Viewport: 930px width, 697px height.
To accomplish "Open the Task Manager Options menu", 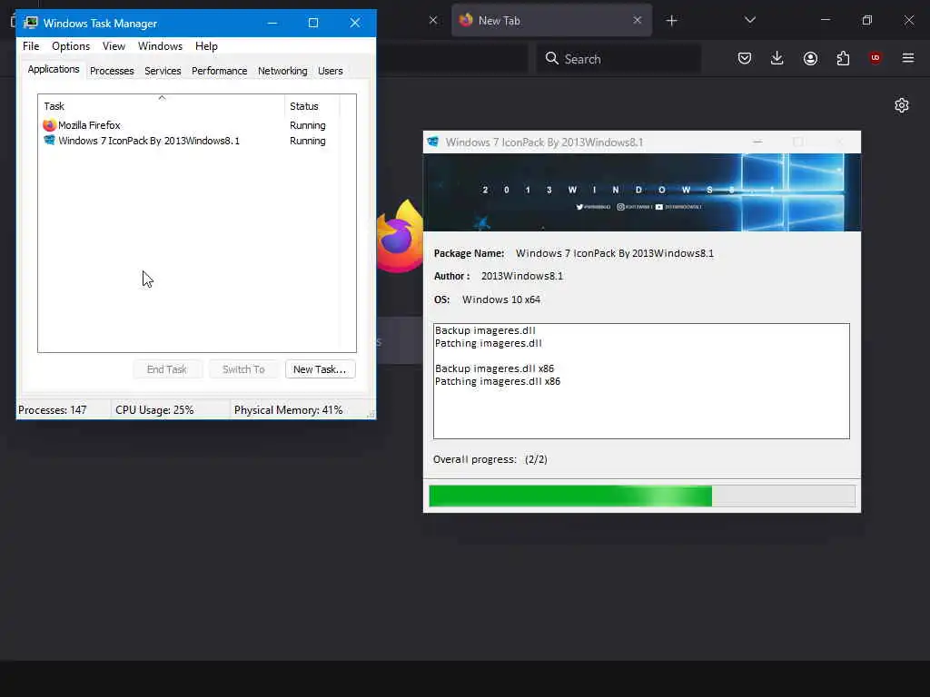I will 71,46.
